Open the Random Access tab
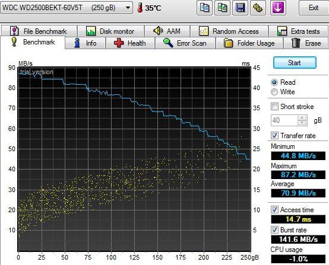This screenshot has width=329, height=265. (229, 31)
